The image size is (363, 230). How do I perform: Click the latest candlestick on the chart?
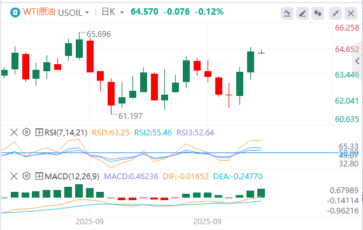(261, 52)
